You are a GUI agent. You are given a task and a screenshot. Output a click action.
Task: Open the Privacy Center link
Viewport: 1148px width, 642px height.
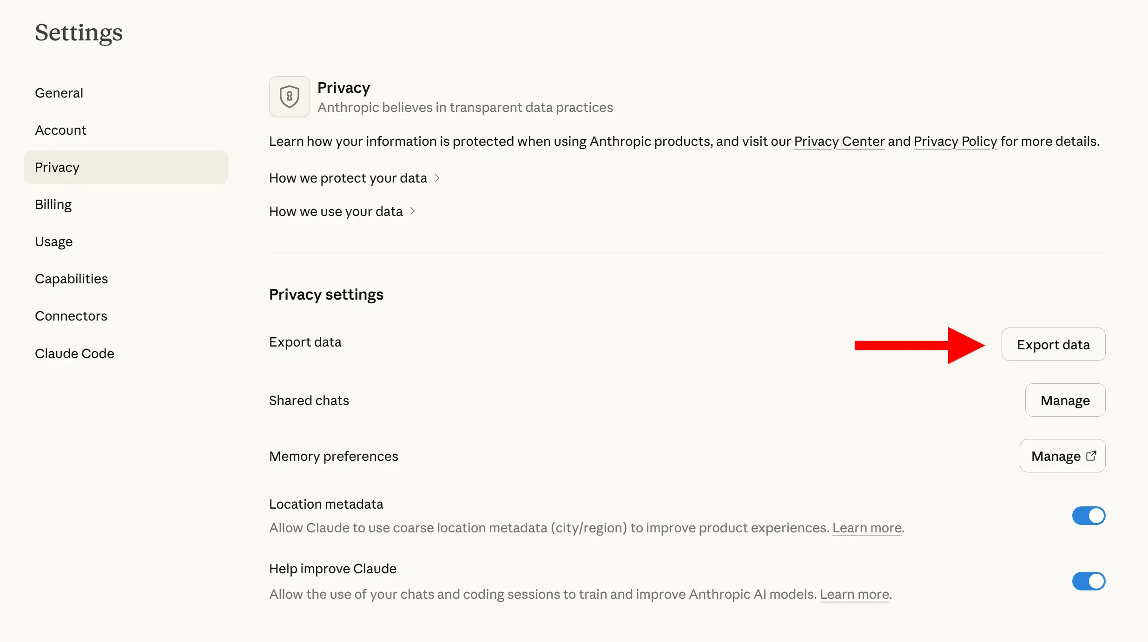(x=839, y=141)
